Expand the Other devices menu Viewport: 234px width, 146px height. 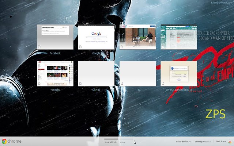pos(184,142)
